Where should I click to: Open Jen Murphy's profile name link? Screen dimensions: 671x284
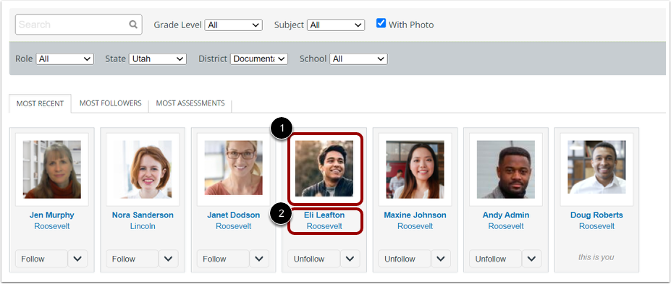click(52, 215)
